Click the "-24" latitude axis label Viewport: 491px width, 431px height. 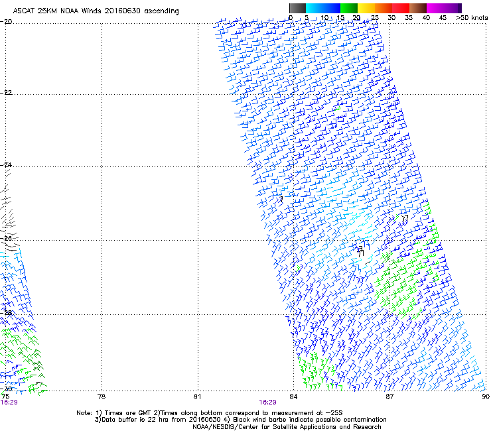click(6, 165)
